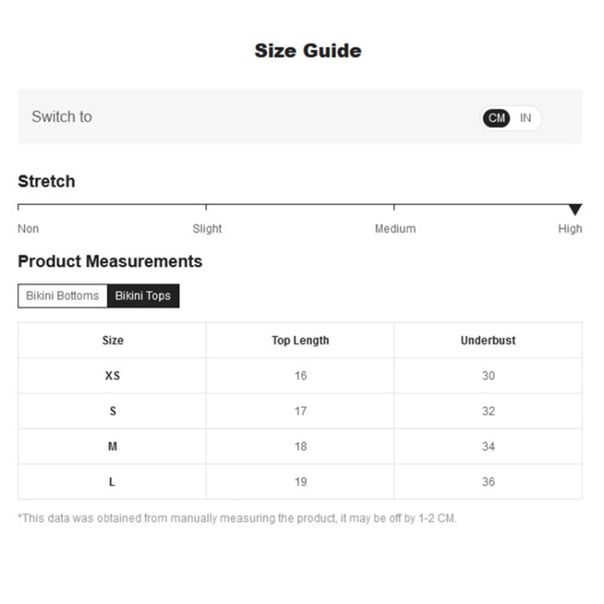Click the Size column header
This screenshot has height=604, width=604.
pos(113,341)
